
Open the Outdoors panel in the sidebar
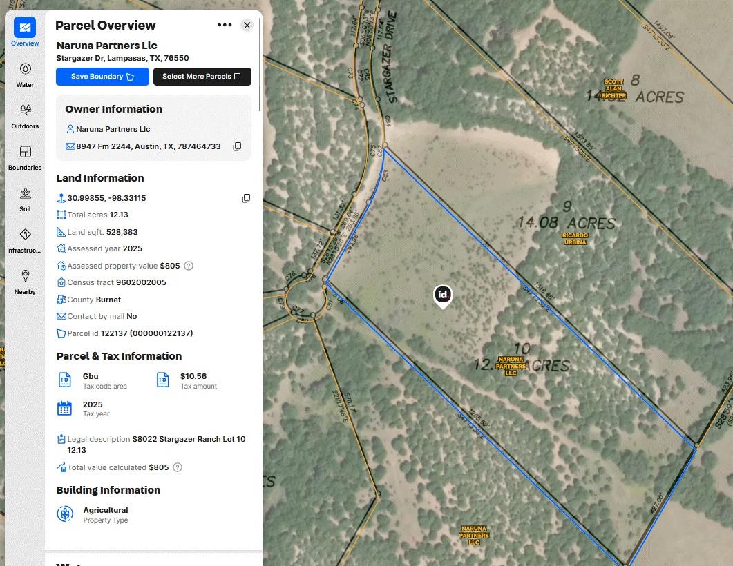[25, 115]
